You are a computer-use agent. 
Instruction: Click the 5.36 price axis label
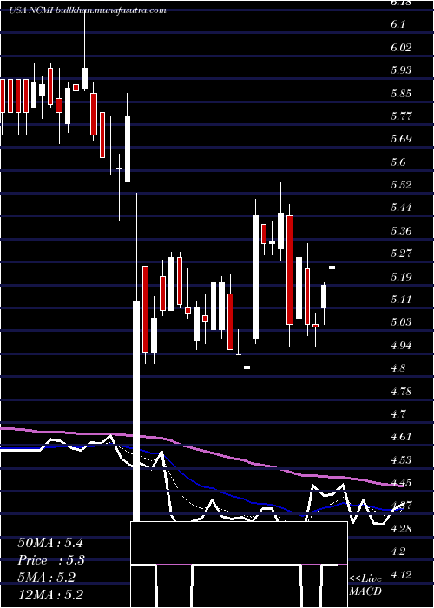401,231
